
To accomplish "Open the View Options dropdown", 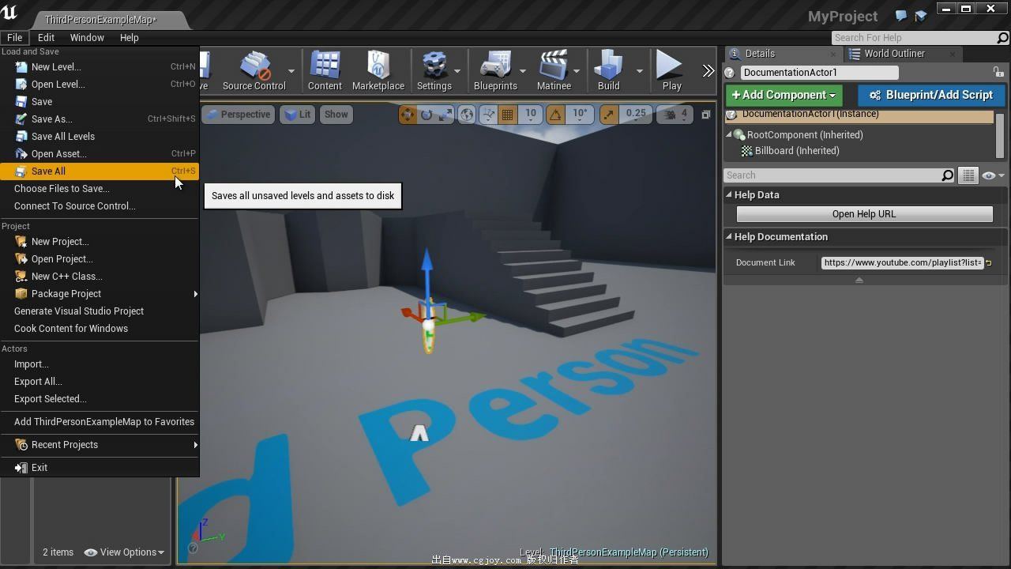I will click(x=125, y=552).
